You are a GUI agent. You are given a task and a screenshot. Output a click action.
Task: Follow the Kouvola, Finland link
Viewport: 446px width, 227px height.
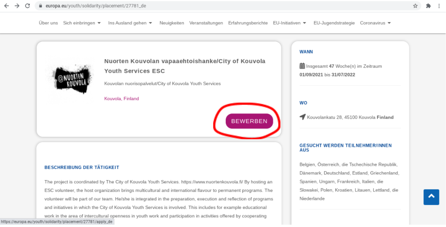tap(122, 99)
